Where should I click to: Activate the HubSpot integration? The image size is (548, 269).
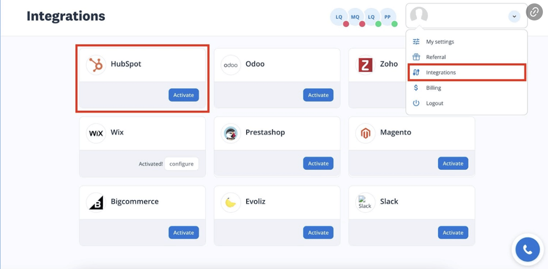183,95
